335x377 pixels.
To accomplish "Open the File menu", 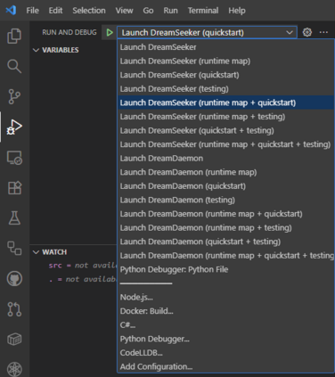I will pyautogui.click(x=32, y=11).
